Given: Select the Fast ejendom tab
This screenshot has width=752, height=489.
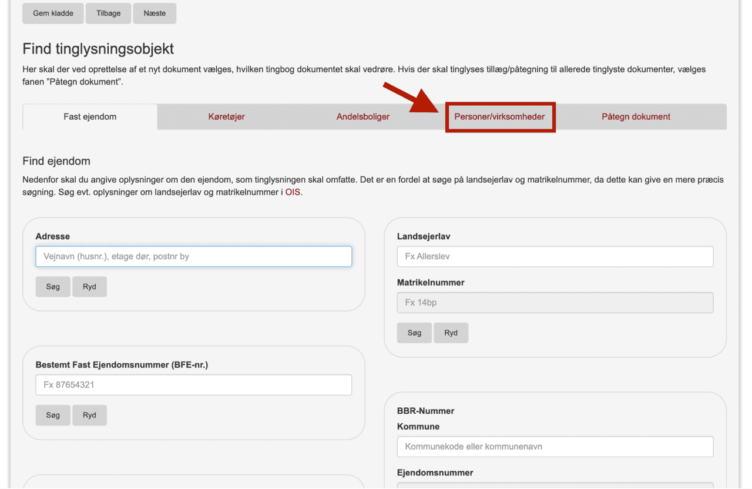Looking at the screenshot, I should click(90, 117).
